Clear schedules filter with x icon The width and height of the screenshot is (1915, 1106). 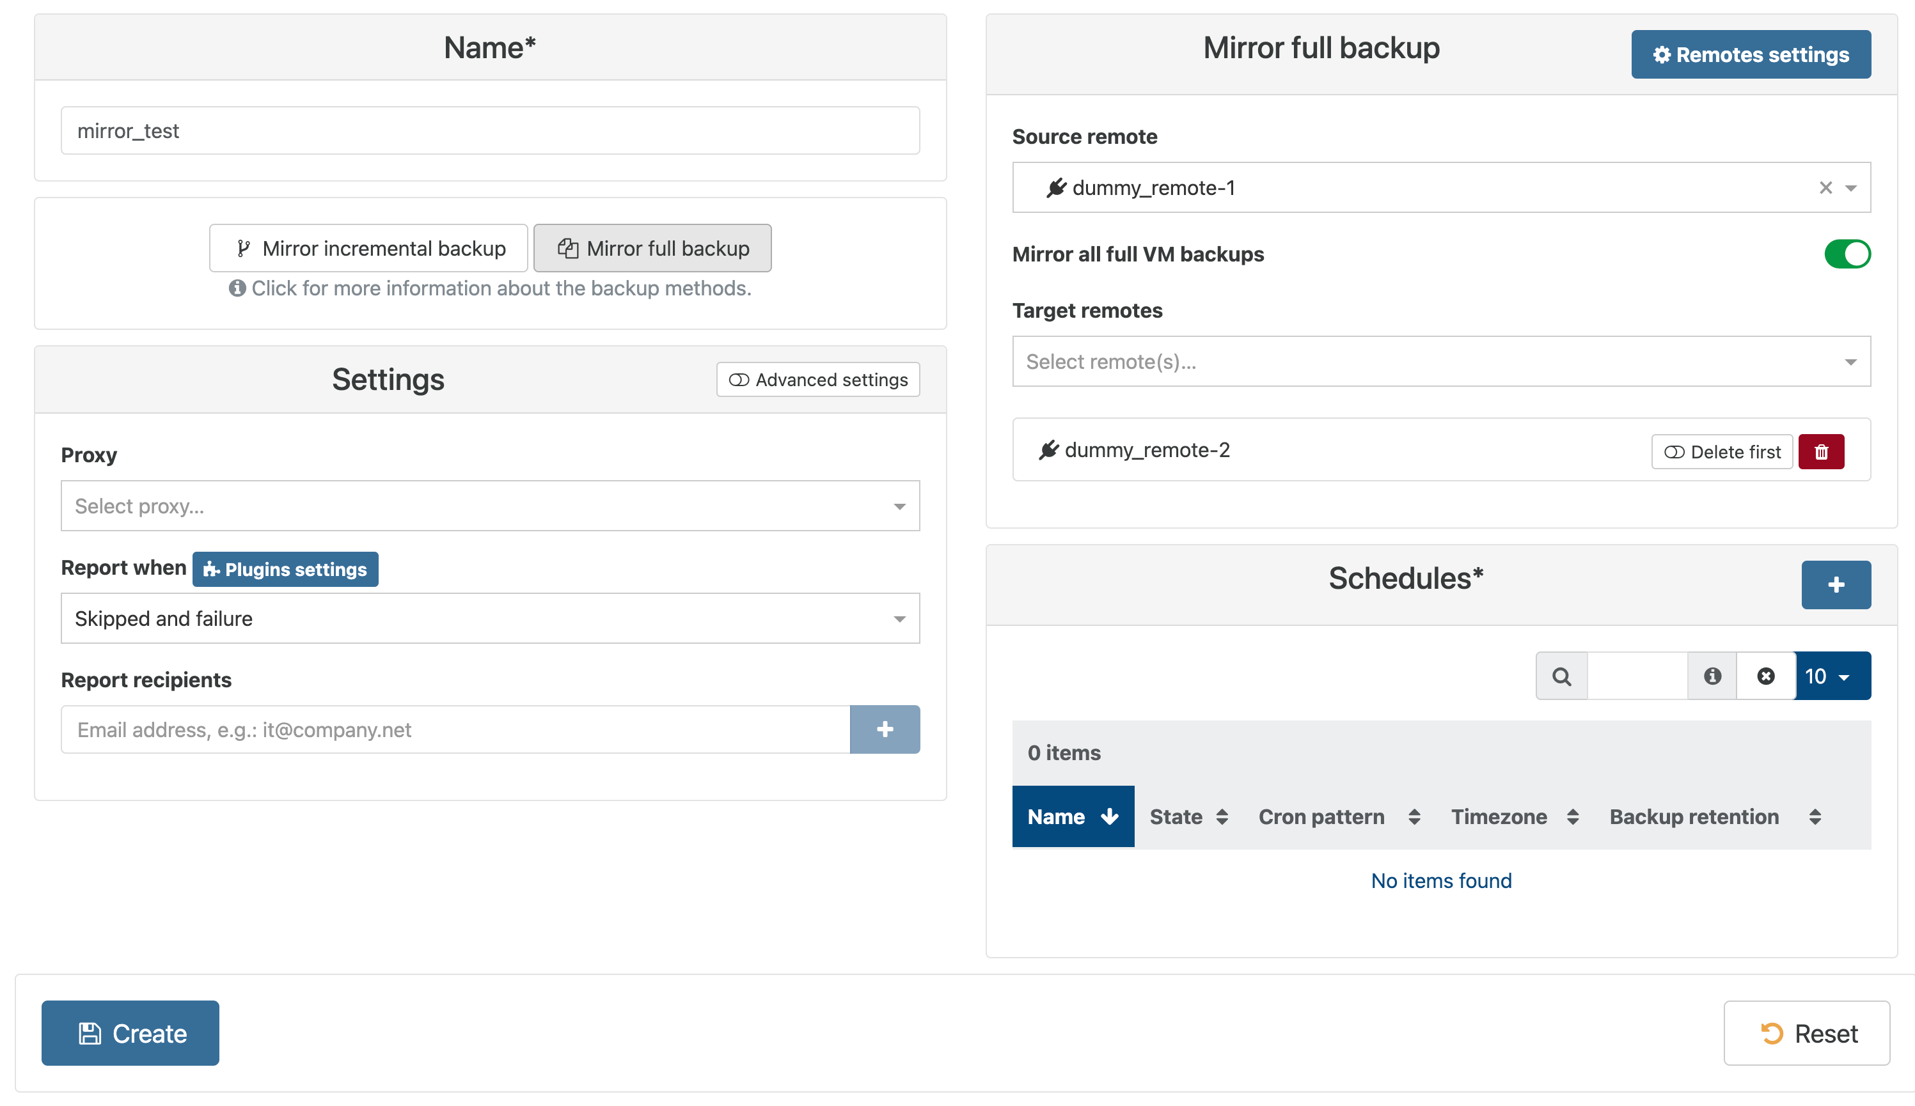point(1765,676)
